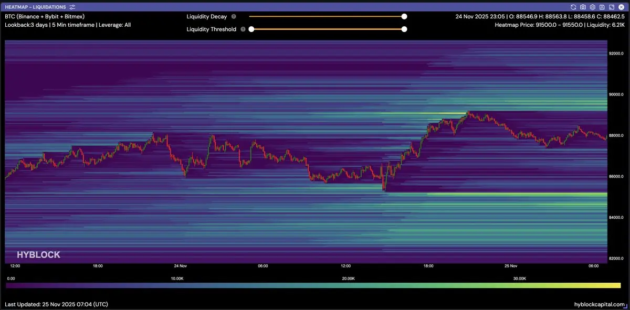
Task: Click the right Liquidity Threshold handle
Action: coord(404,29)
